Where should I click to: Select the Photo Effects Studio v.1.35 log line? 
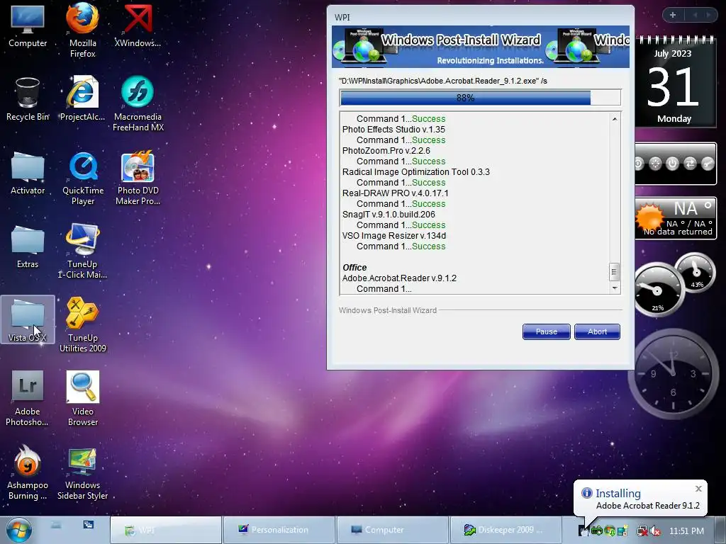click(x=393, y=130)
